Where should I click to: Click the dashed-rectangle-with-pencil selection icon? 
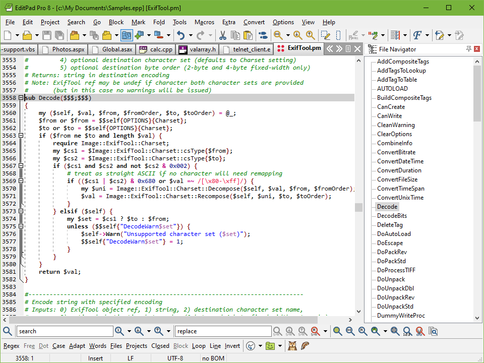(x=325, y=35)
